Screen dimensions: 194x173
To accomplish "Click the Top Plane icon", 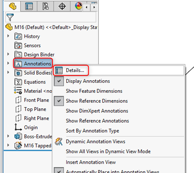I will (x=18, y=109).
